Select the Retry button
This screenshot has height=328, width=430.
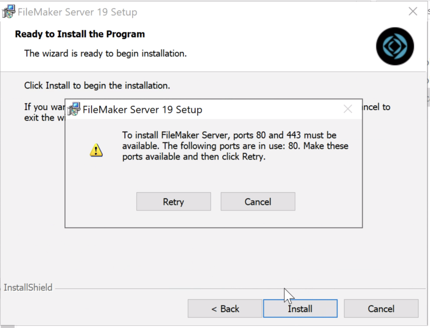[173, 201]
